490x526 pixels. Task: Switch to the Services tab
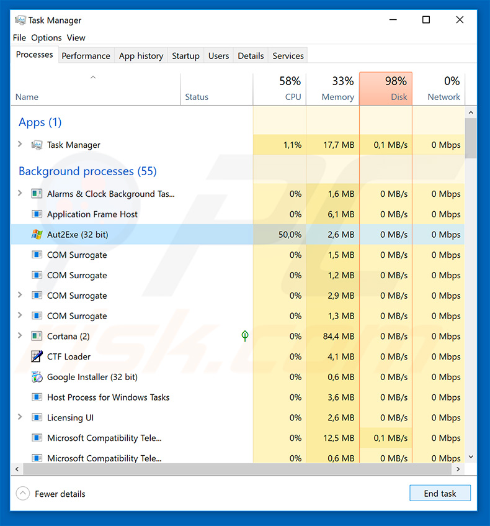288,56
